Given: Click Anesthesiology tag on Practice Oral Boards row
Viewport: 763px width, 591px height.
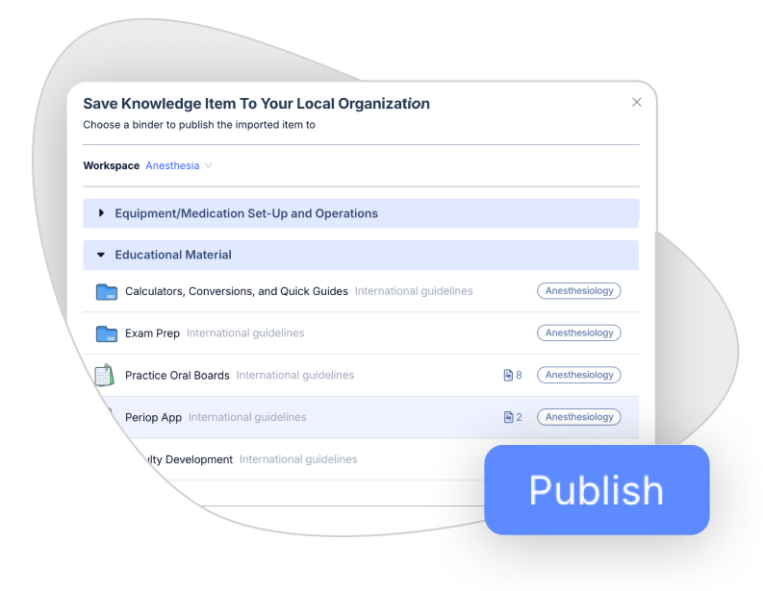Looking at the screenshot, I should [x=579, y=375].
